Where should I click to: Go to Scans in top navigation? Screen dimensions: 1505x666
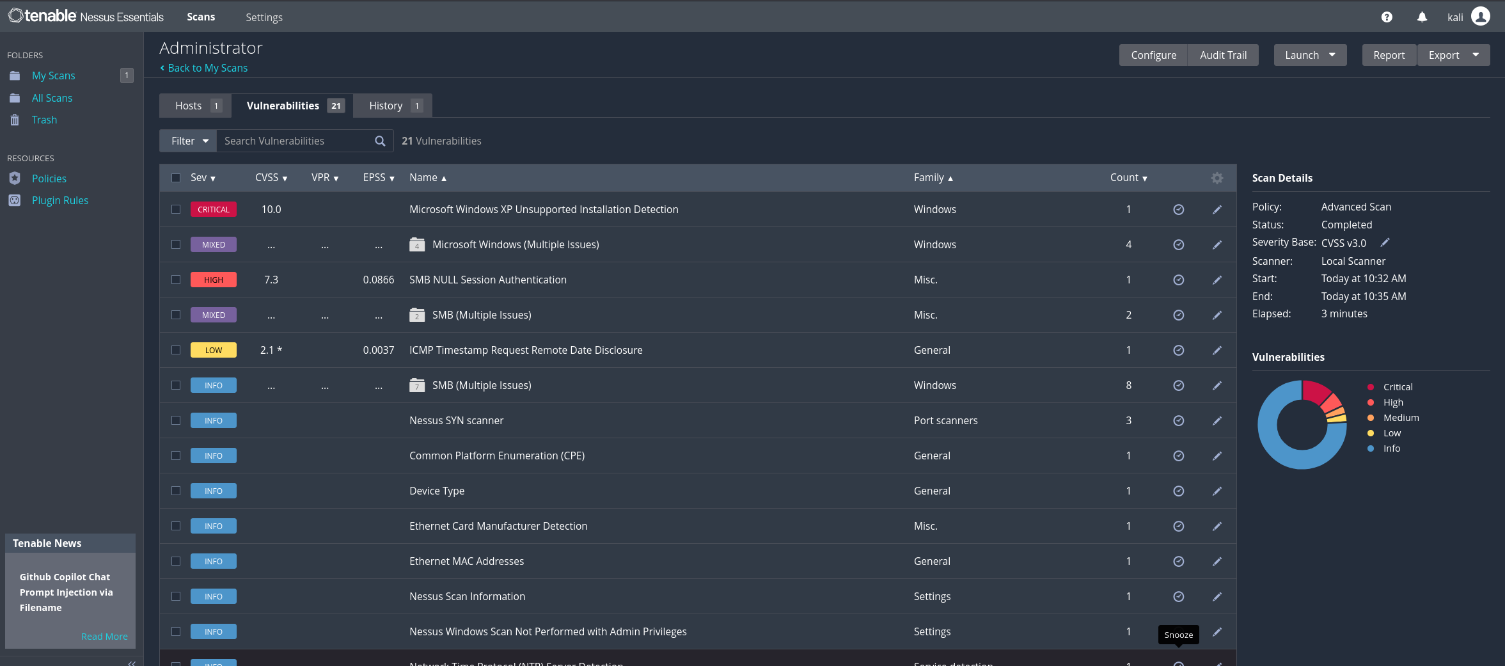click(x=201, y=17)
